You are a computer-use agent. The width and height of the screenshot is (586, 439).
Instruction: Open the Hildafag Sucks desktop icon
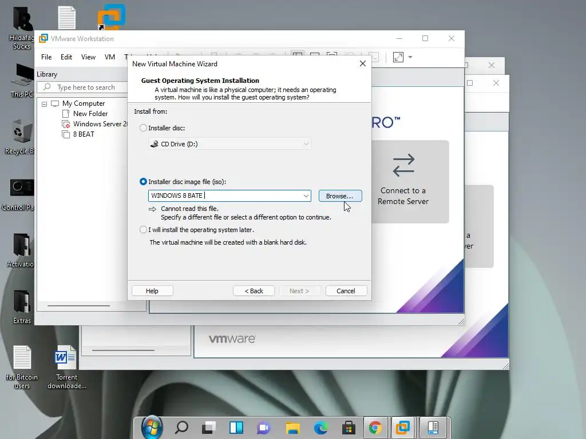coord(22,28)
